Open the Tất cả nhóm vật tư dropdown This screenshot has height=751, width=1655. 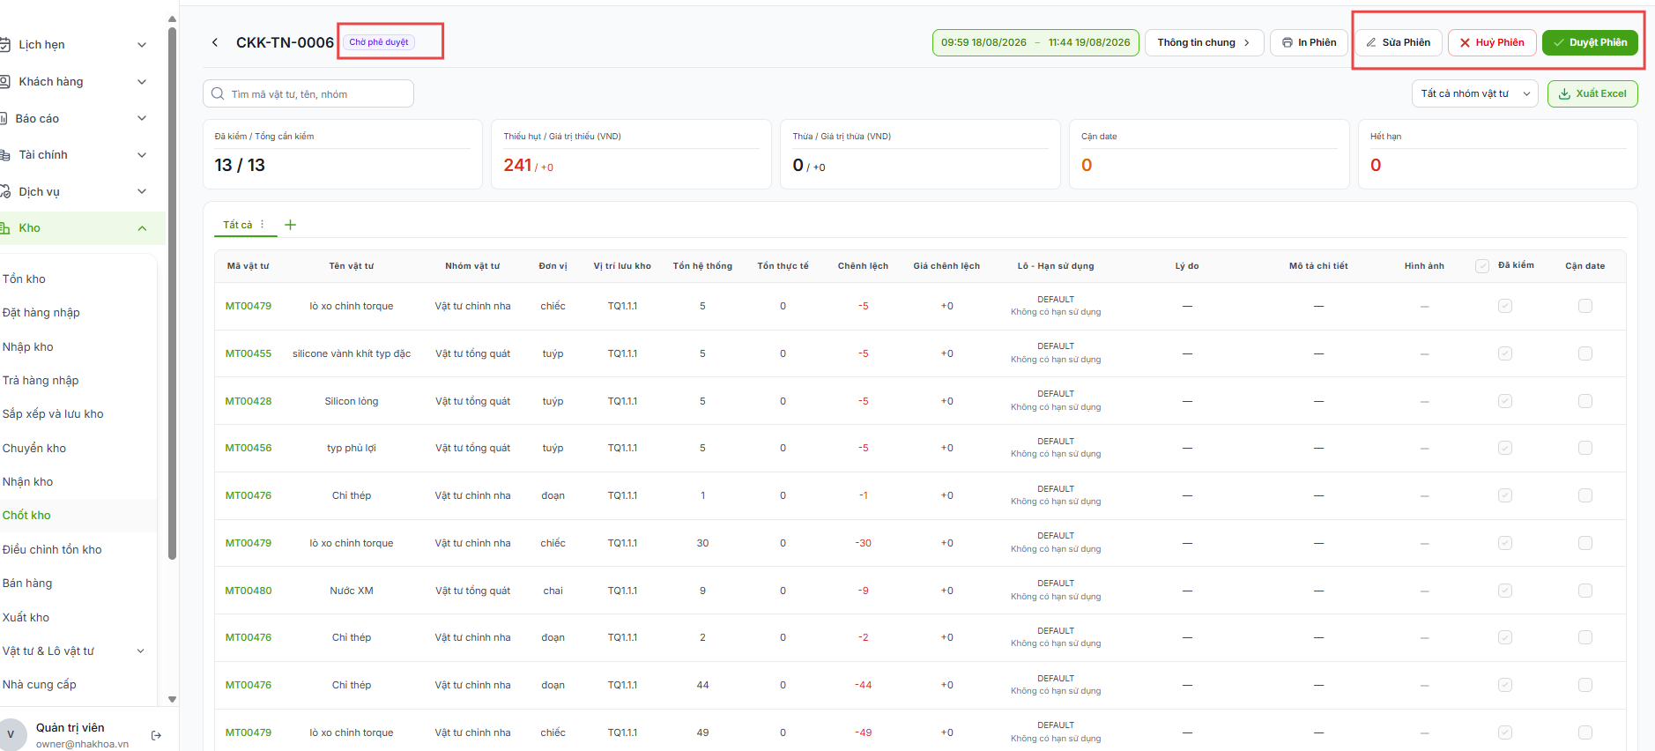tap(1474, 93)
